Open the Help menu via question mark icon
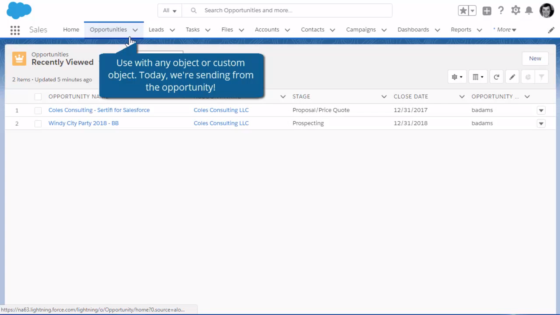560x315 pixels. pos(501,10)
